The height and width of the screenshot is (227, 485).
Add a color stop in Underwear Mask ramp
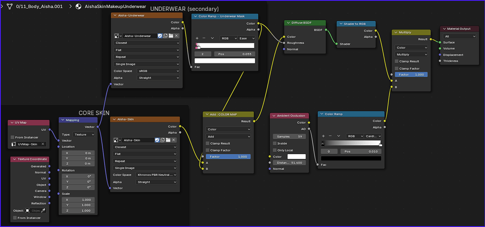(197, 38)
